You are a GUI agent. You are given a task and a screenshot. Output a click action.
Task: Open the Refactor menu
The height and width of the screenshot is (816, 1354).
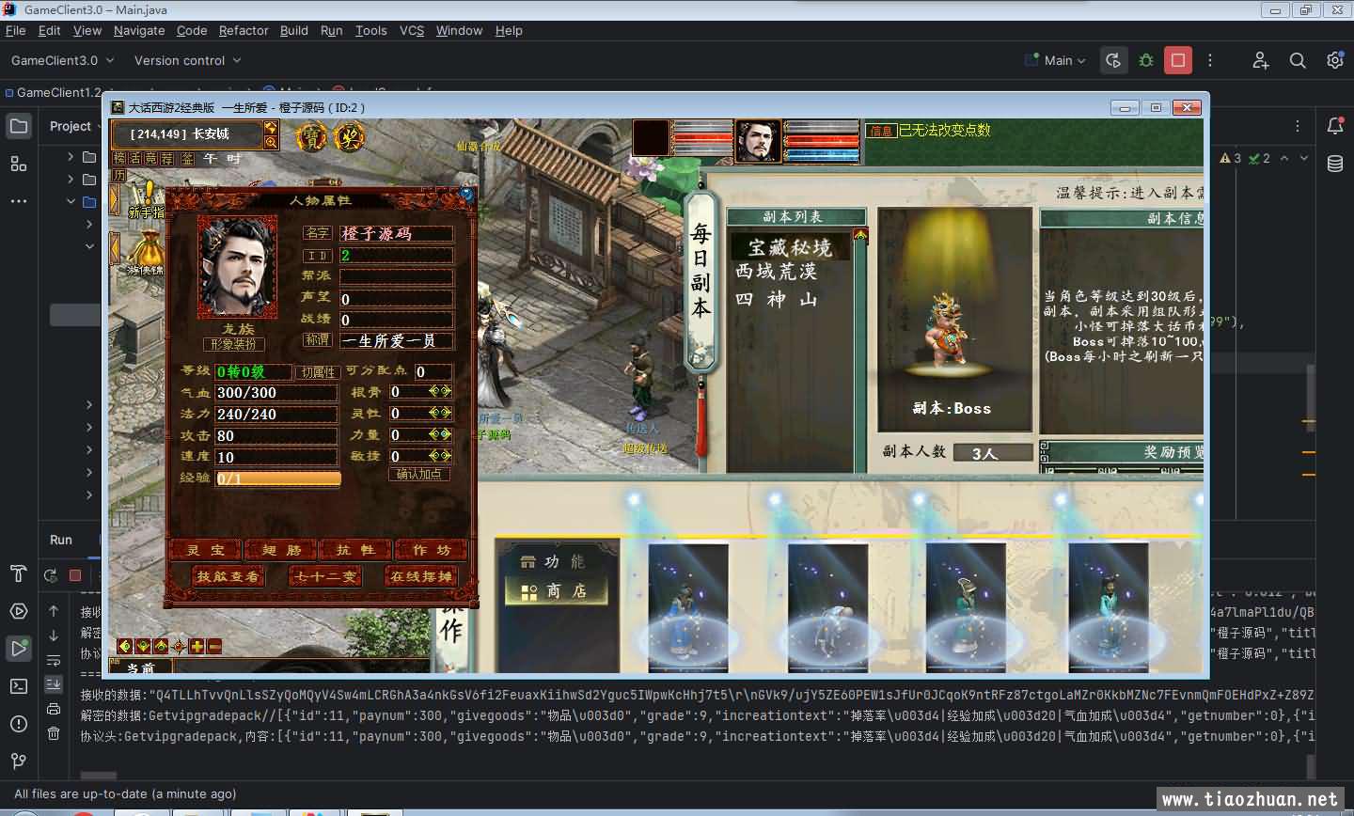pos(244,30)
